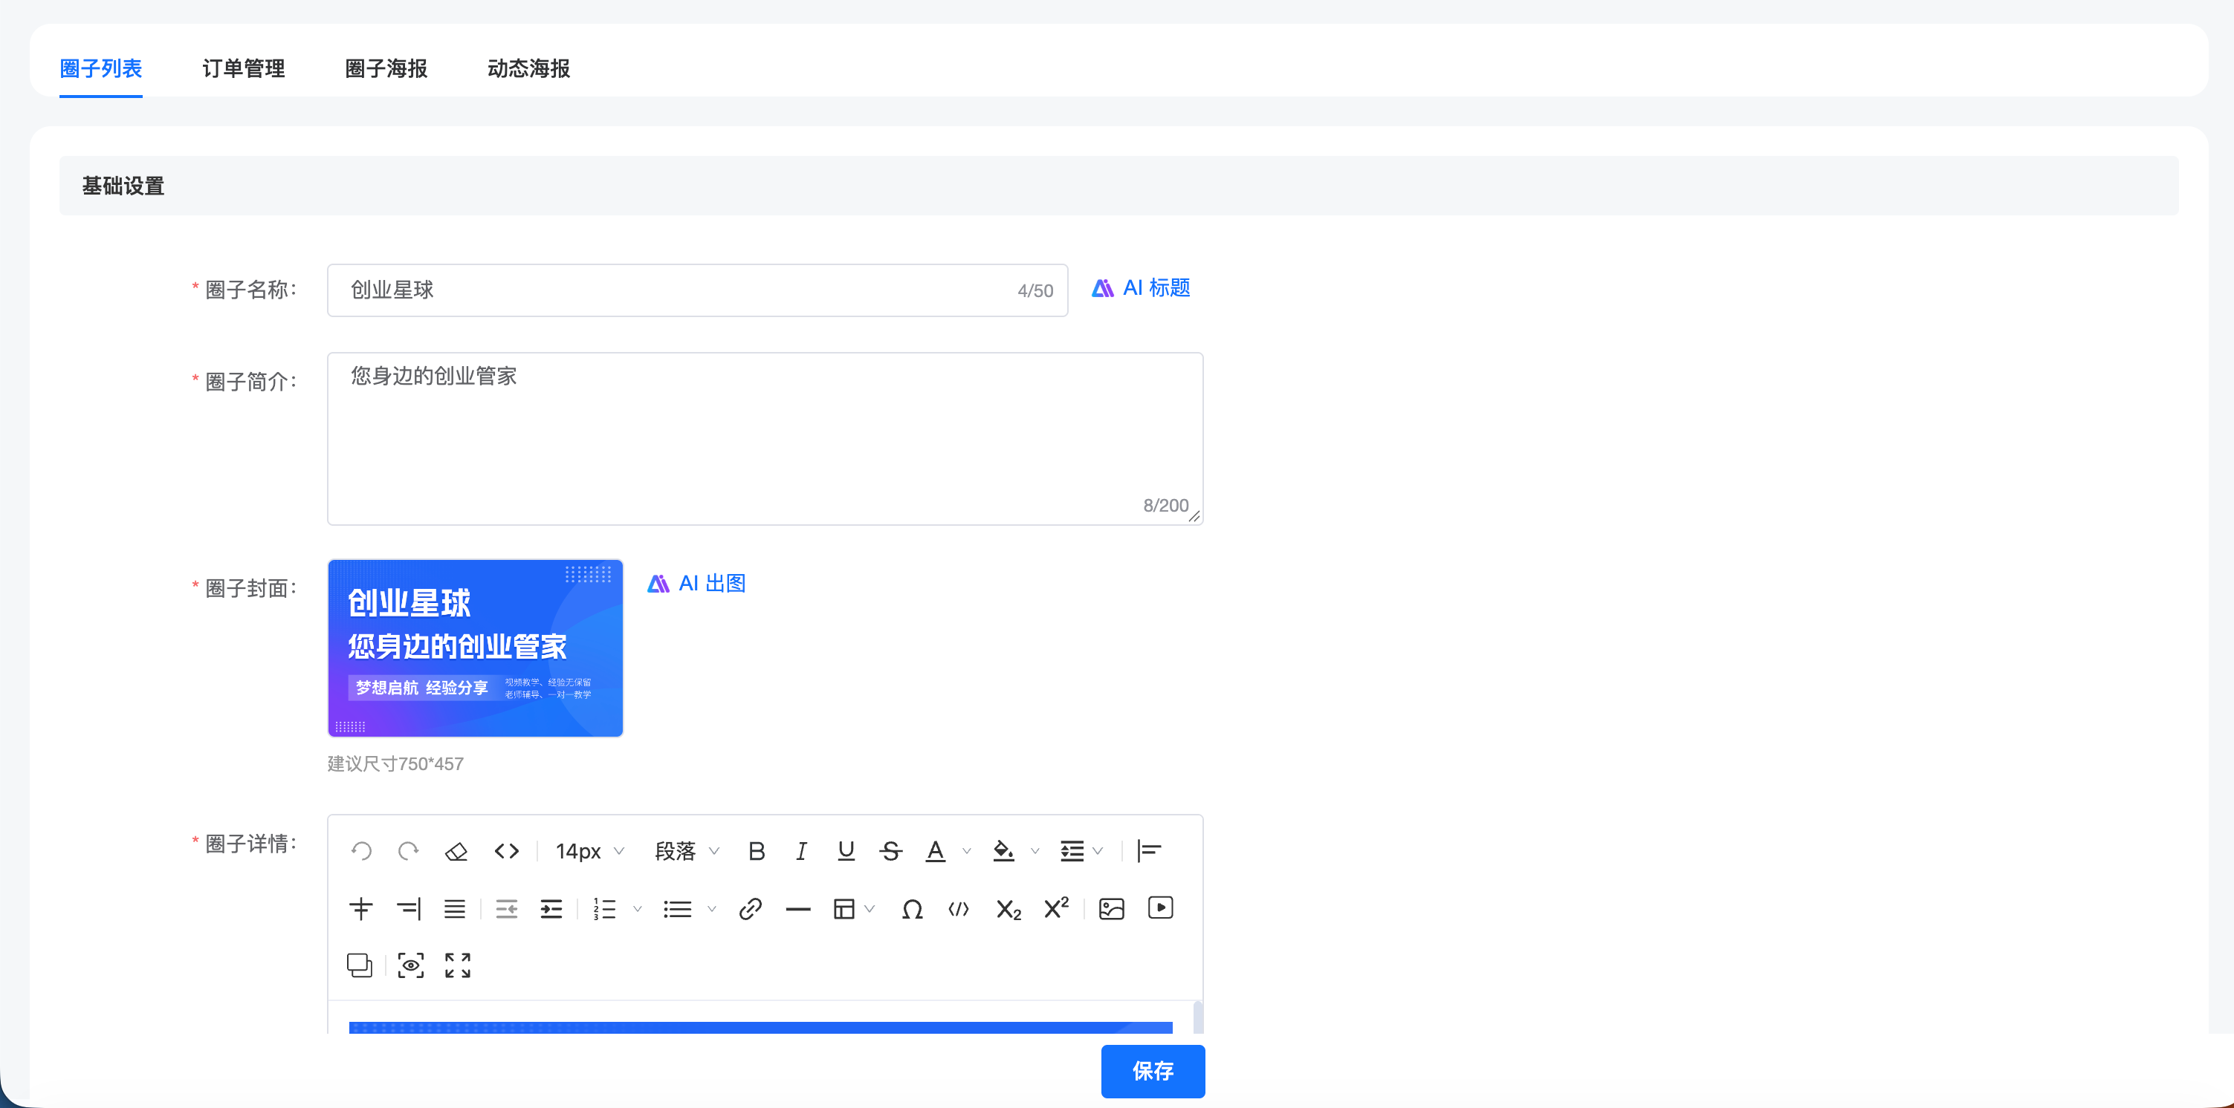Image resolution: width=2234 pixels, height=1108 pixels.
Task: Toggle italic formatting
Action: (801, 852)
